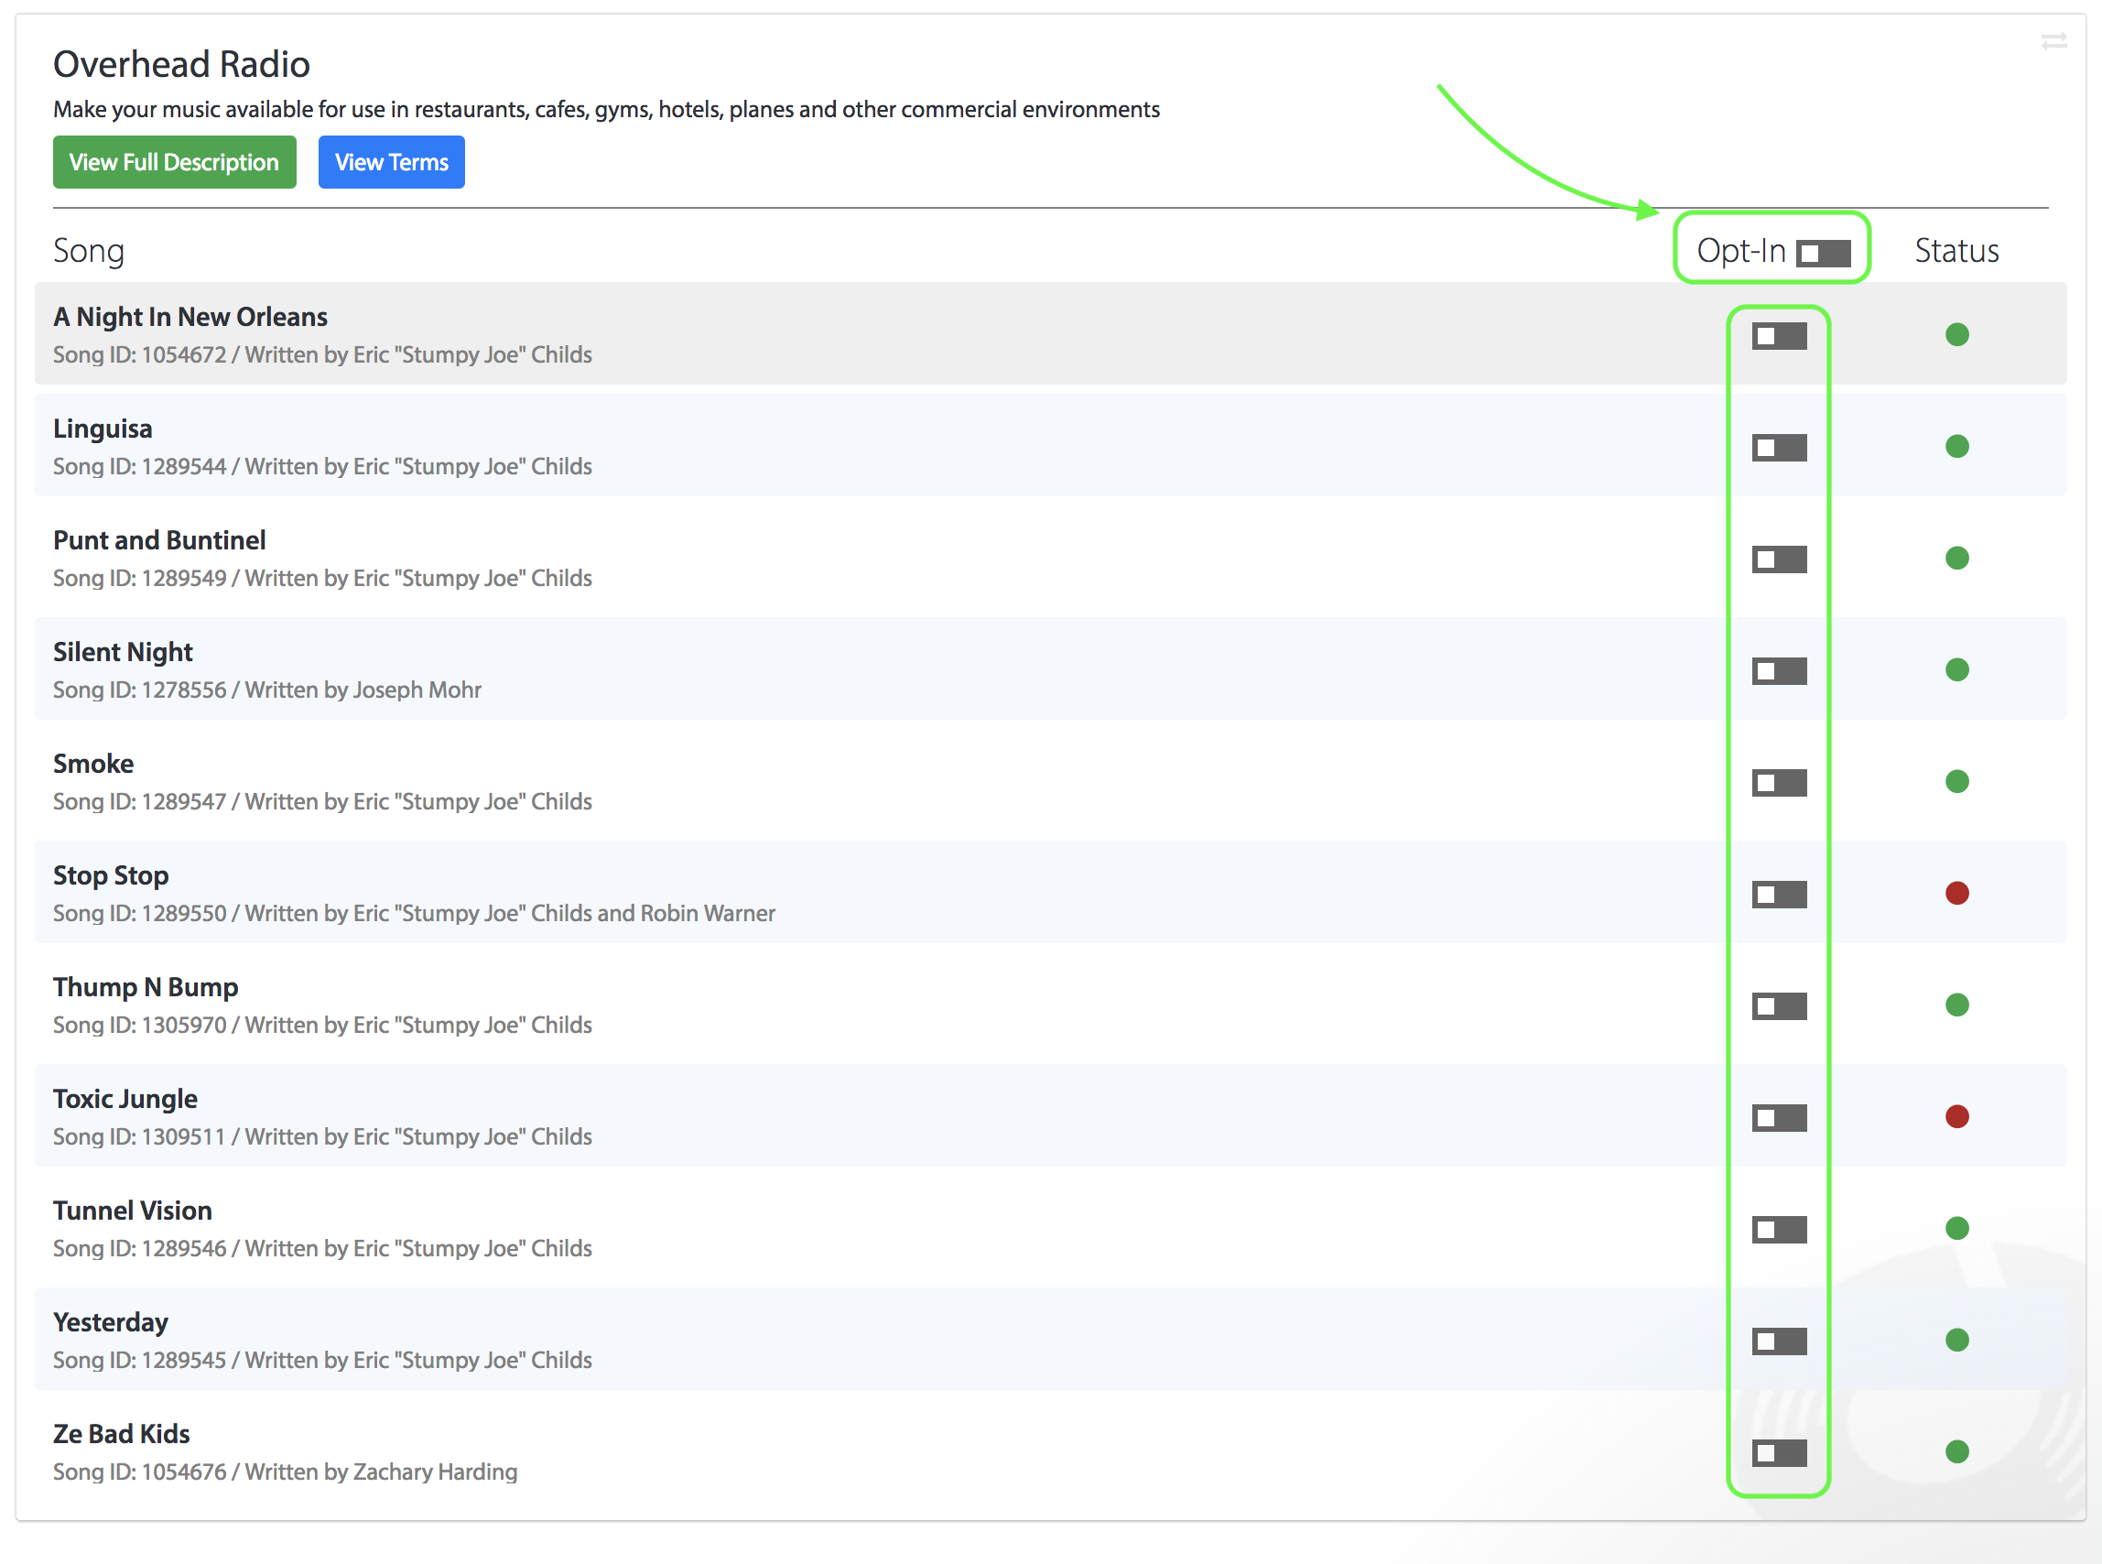
Task: Select the Silent Night song title
Action: coord(123,652)
